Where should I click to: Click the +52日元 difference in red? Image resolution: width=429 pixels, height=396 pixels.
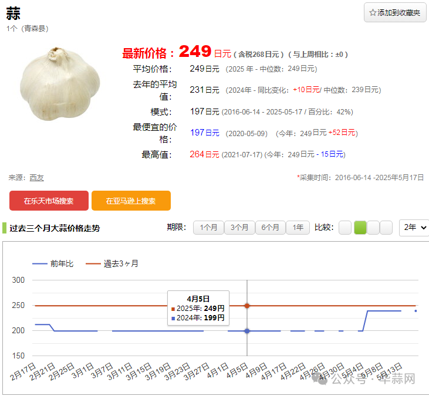pyautogui.click(x=342, y=133)
